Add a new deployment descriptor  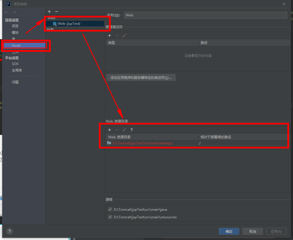click(110, 35)
